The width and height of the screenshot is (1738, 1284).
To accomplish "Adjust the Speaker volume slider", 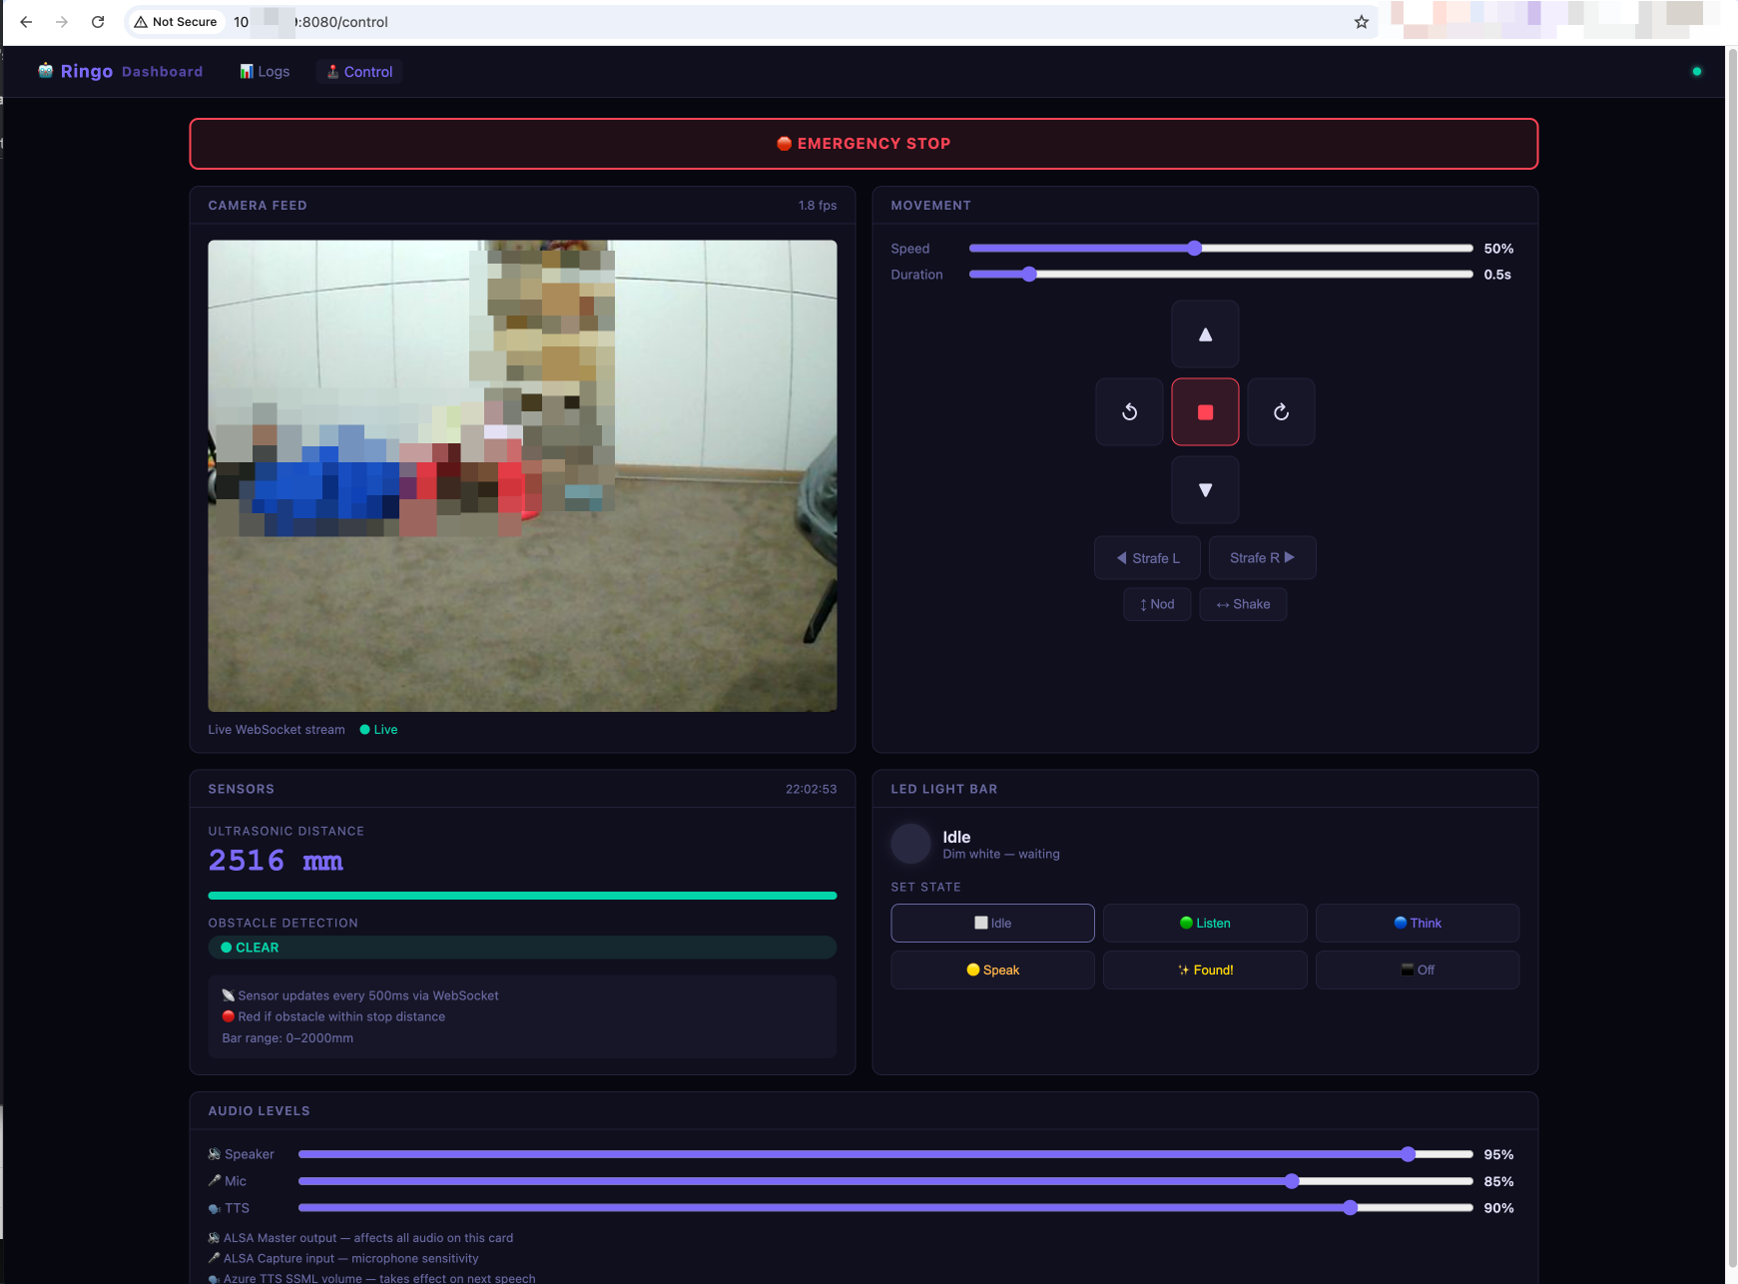I will 885,1154.
